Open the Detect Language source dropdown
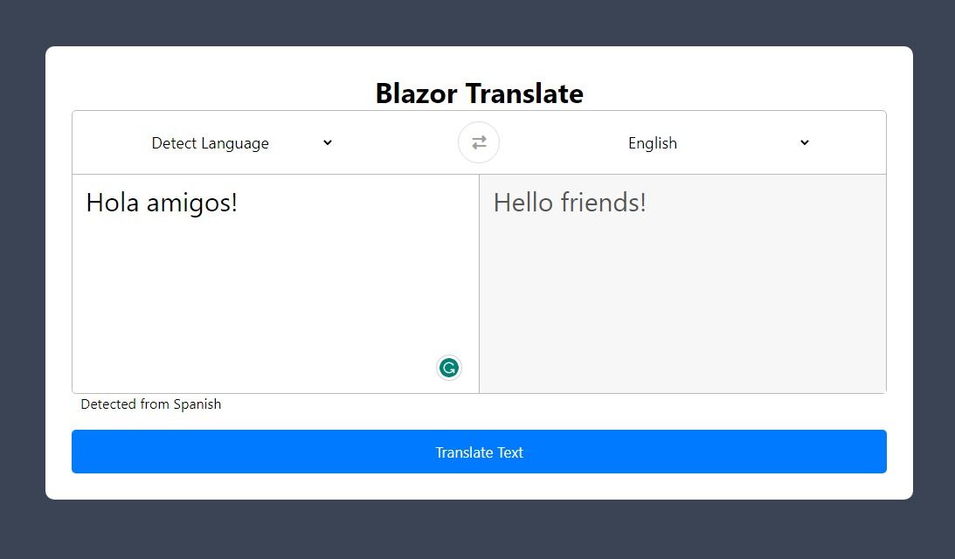The height and width of the screenshot is (559, 955). coord(242,143)
